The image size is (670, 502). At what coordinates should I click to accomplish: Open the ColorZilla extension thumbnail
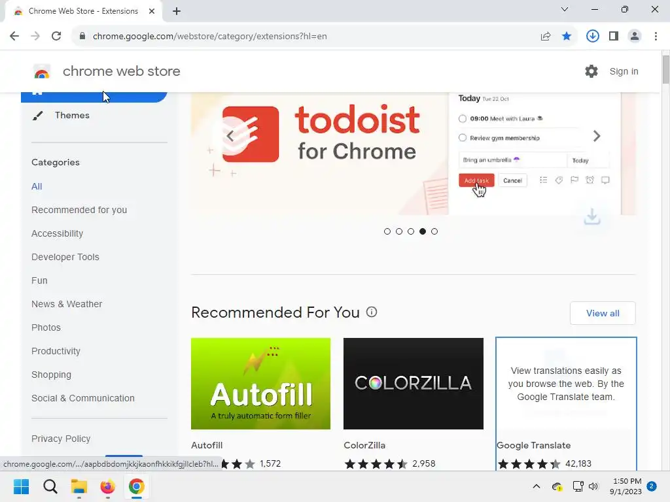tap(414, 384)
